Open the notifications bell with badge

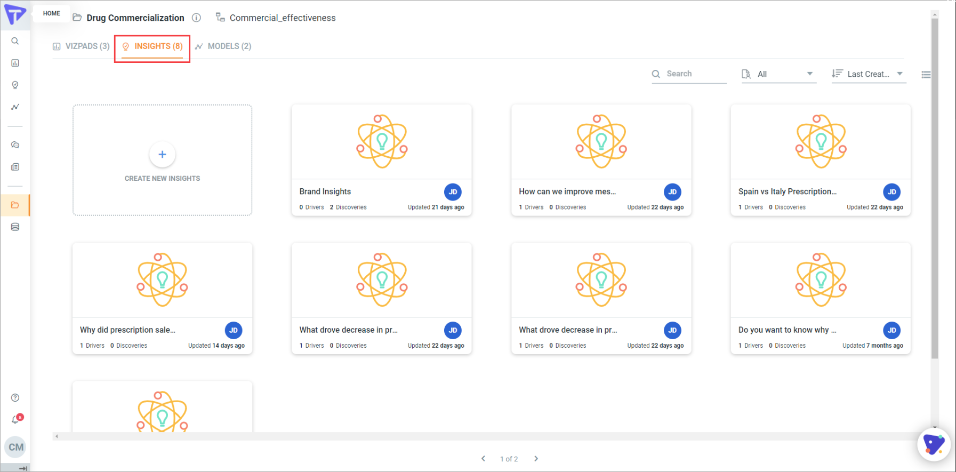click(x=16, y=419)
